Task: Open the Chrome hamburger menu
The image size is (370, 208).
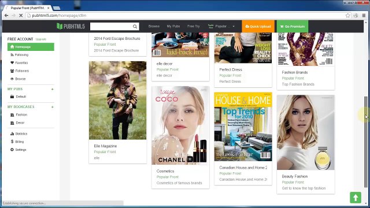Action: 364,16
